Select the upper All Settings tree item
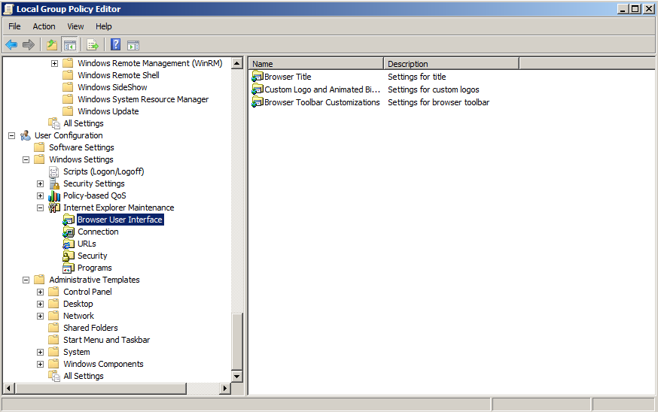Viewport: 658px width, 412px height. point(84,123)
